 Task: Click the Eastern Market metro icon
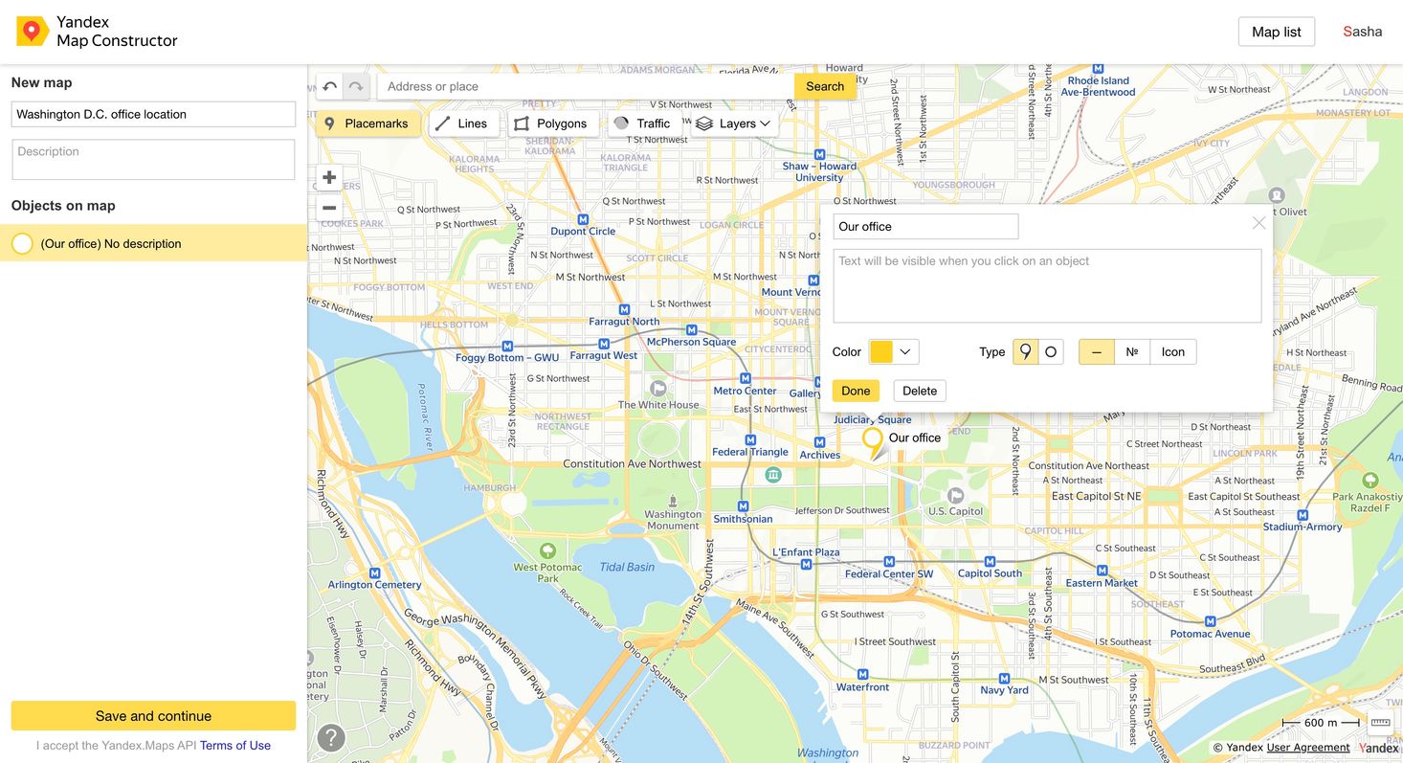(x=1102, y=570)
